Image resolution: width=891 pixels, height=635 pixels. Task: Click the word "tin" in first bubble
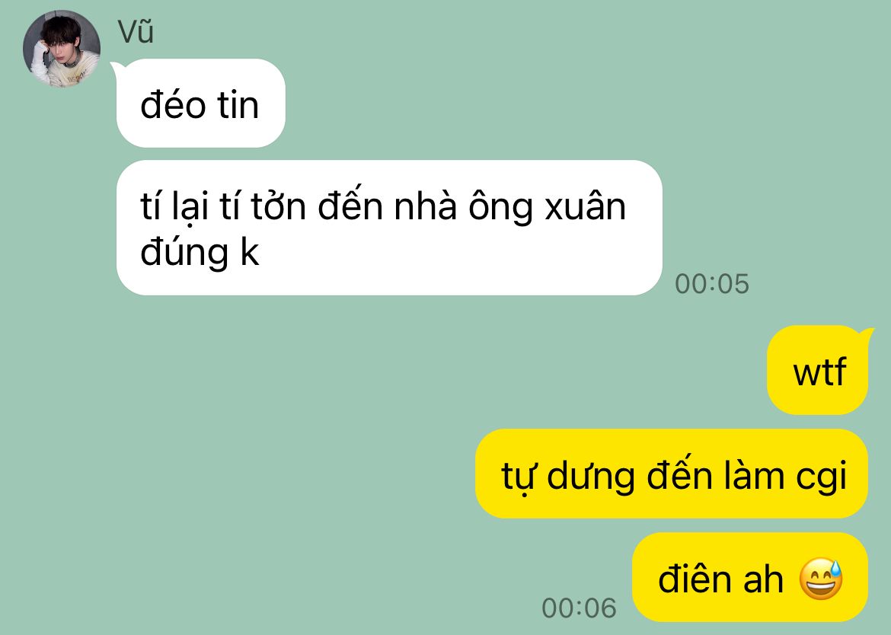238,105
